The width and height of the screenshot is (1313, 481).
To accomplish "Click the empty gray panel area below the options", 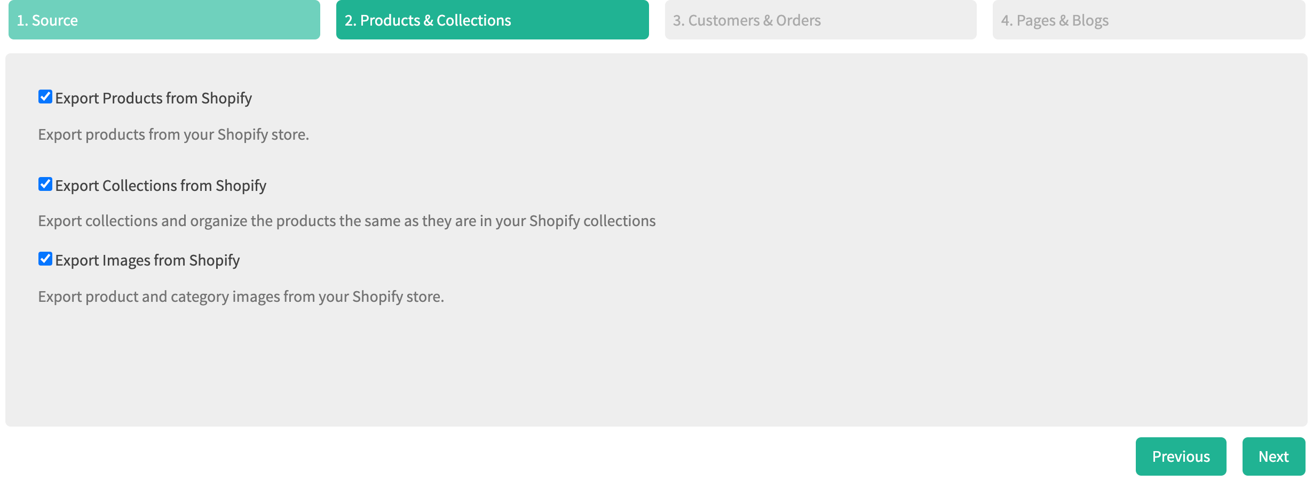I will pos(640,368).
